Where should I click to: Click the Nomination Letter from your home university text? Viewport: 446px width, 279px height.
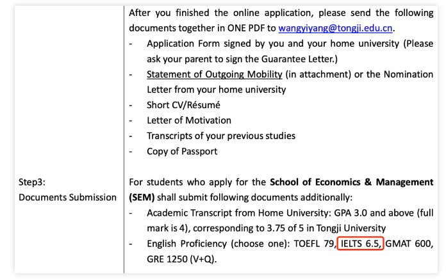click(x=290, y=82)
